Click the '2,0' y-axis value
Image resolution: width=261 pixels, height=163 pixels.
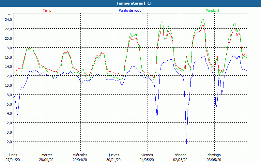(x=9, y=123)
